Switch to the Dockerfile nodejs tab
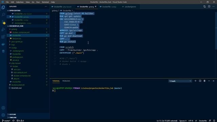Screen dimensions: 217x122 coord(109,7)
